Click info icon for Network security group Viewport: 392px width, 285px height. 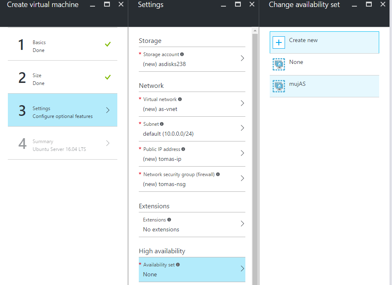click(x=218, y=174)
